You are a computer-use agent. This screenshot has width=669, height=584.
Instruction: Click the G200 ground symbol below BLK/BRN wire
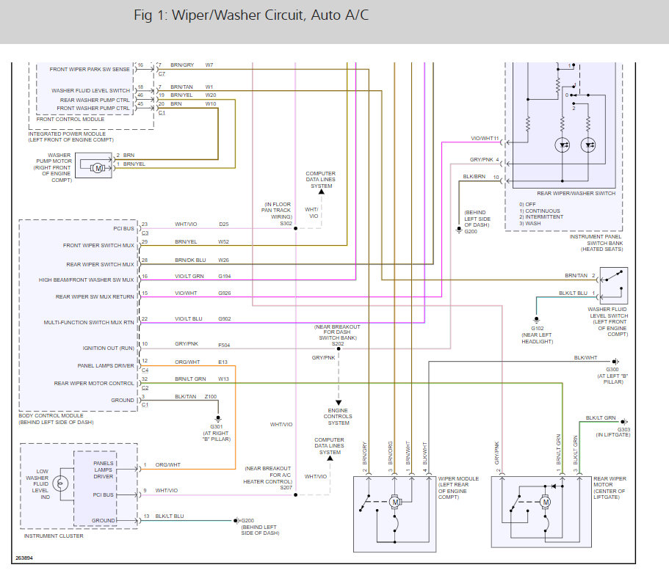click(459, 230)
